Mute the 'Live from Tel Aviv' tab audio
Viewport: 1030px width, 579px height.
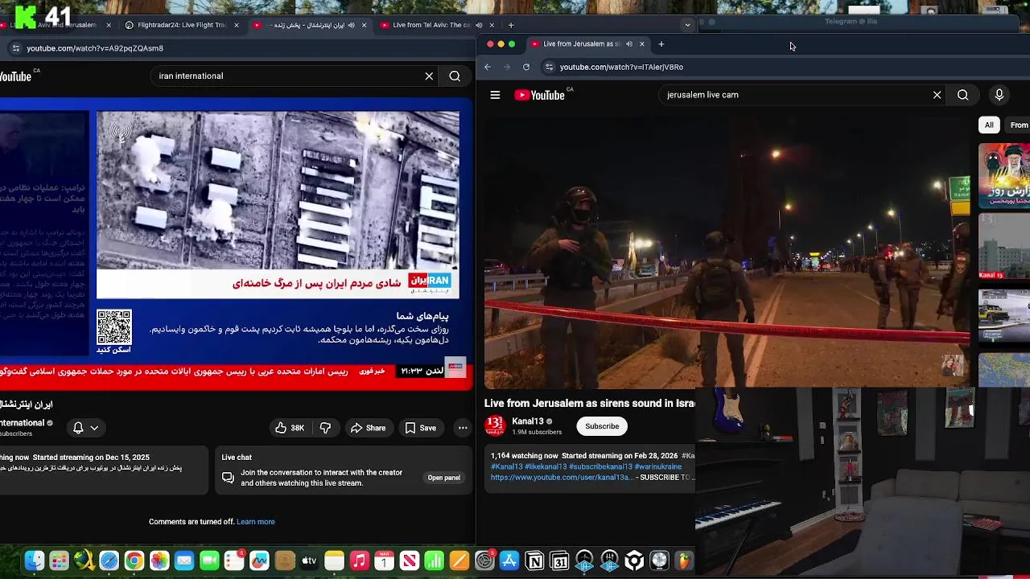click(479, 25)
